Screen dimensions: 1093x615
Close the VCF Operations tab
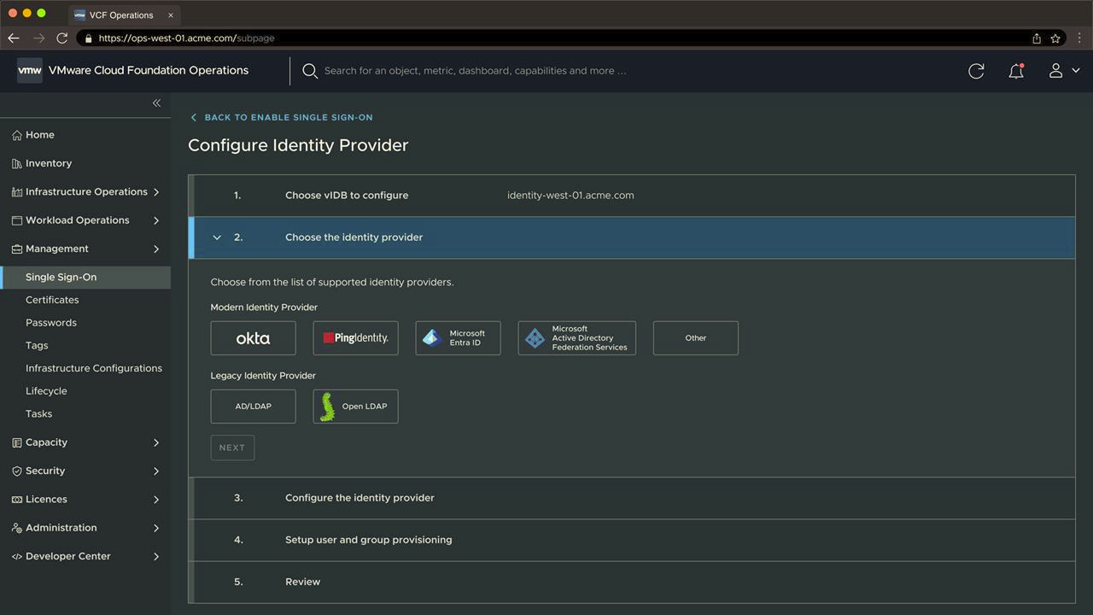click(170, 15)
